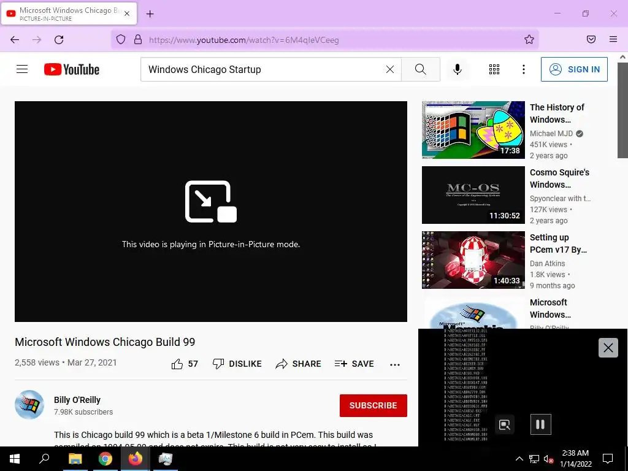
Task: Close the Microsoft Windows Chicago tab
Action: tap(127, 13)
